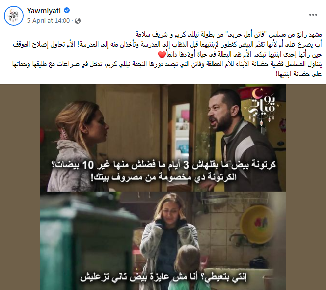Click the red heart emoji in post text
The height and width of the screenshot is (290, 326).
162,55
